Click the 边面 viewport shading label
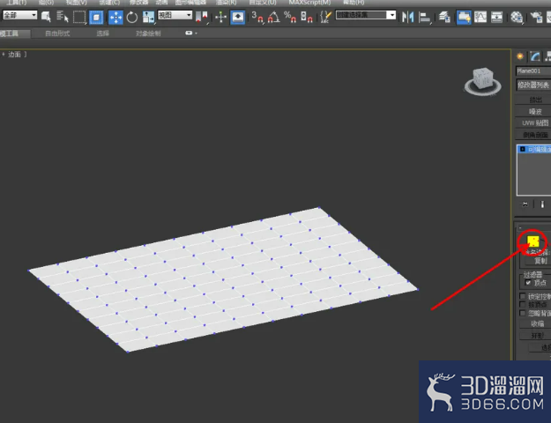The image size is (551, 423). (14, 54)
